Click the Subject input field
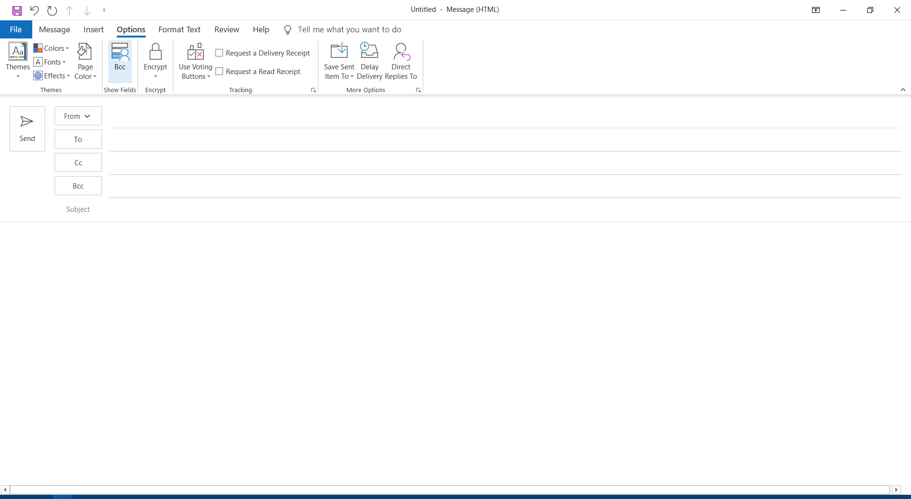The width and height of the screenshot is (911, 499). [x=505, y=209]
